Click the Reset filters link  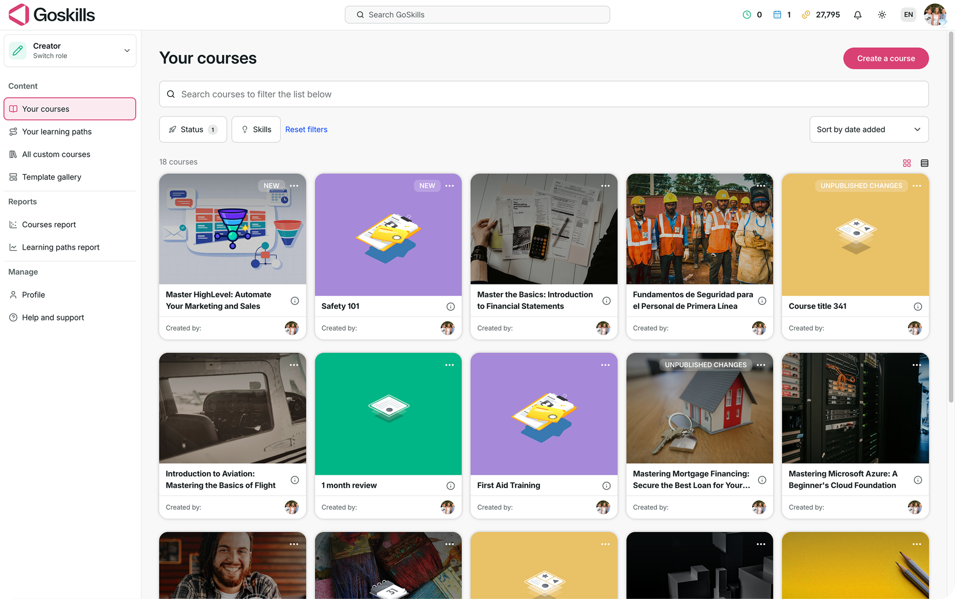pos(306,129)
